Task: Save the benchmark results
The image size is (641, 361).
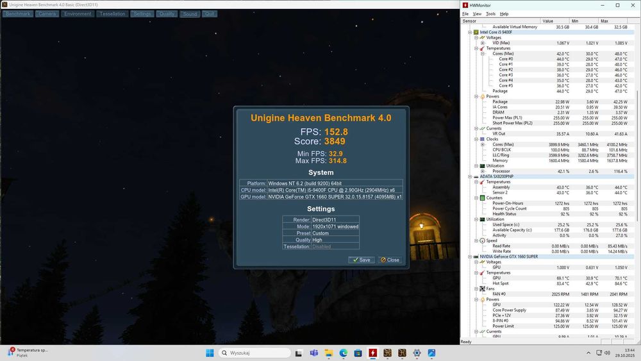Action: [x=362, y=260]
